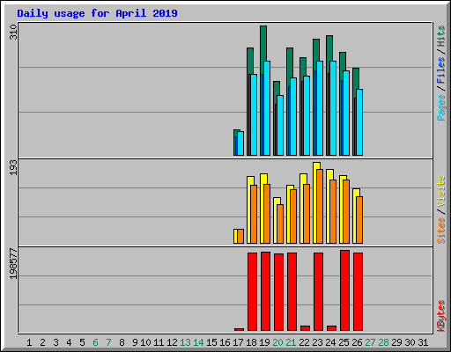This screenshot has width=451, height=352.
Task: Click day 17 on the x-axis
Action: [238, 342]
